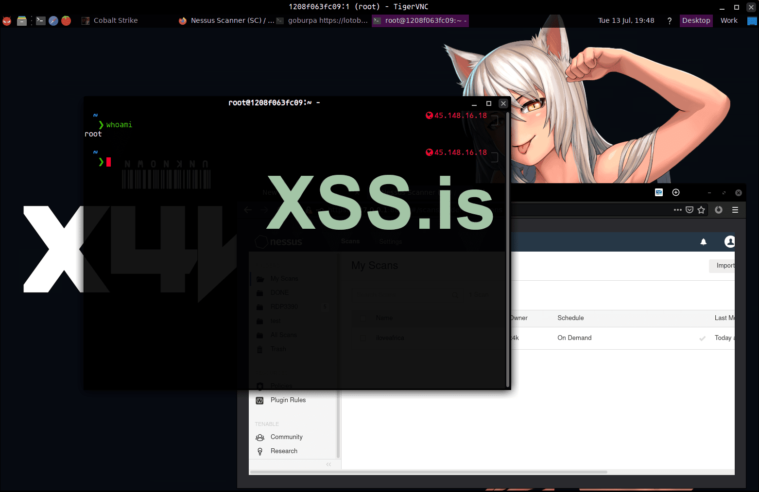
Task: Select all scans with the Name header checkbox
Action: [x=362, y=318]
